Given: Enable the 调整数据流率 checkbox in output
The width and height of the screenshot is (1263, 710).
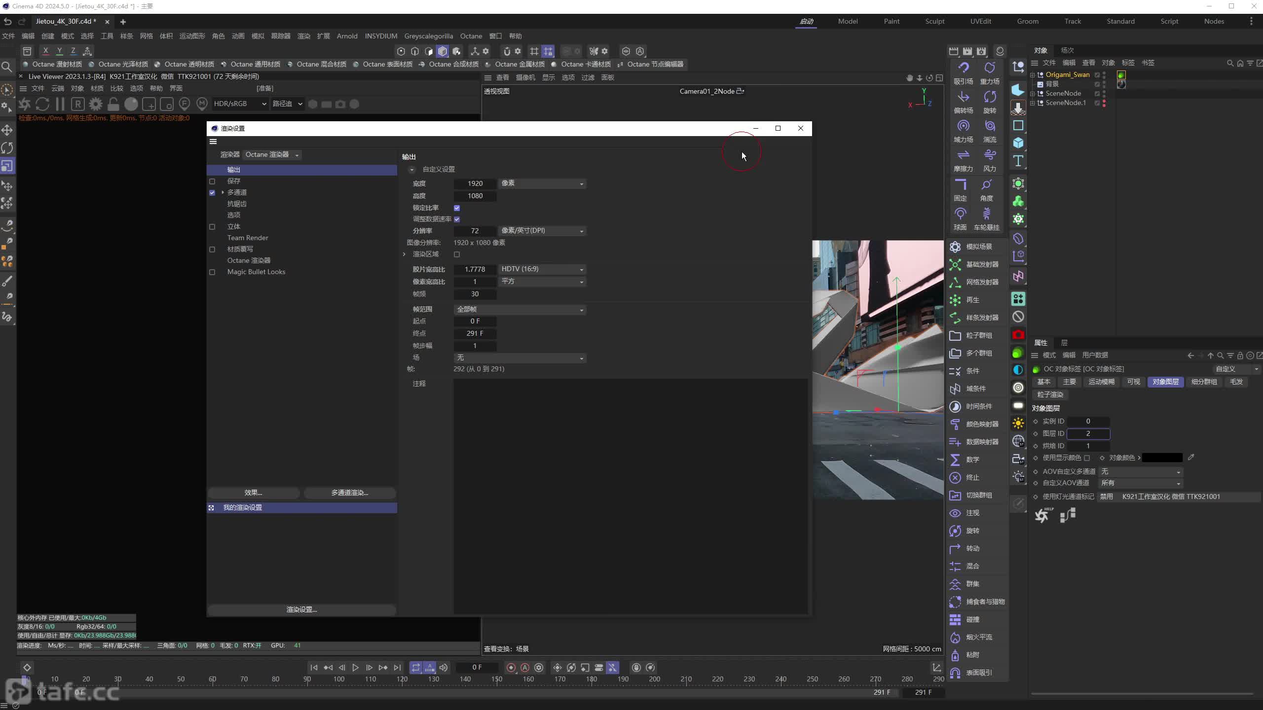Looking at the screenshot, I should coord(457,218).
